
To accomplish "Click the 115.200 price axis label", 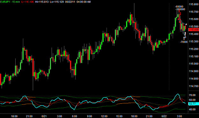I will [x=194, y=49].
